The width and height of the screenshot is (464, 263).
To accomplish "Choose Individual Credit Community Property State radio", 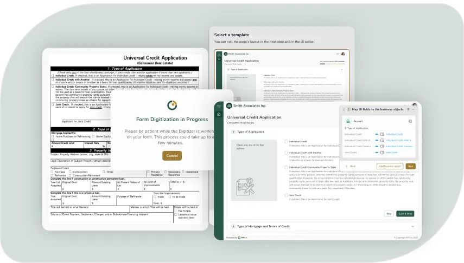I will [x=286, y=167].
